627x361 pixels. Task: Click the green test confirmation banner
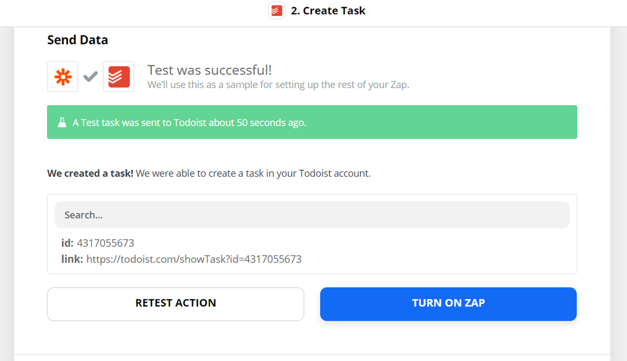312,122
